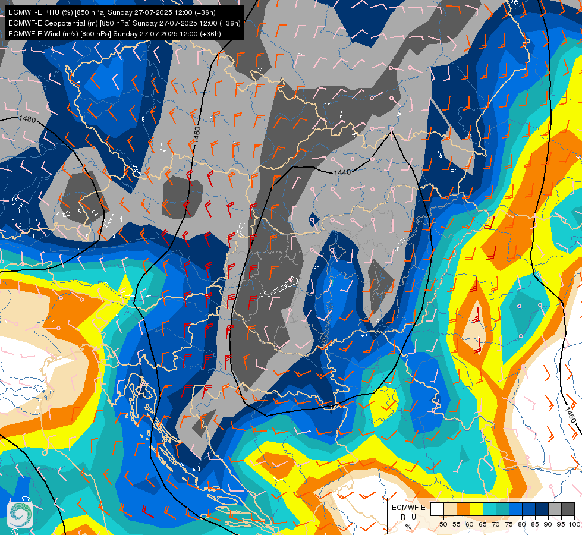This screenshot has width=582, height=535.
Task: Click the legend value 95
Action: [561, 524]
